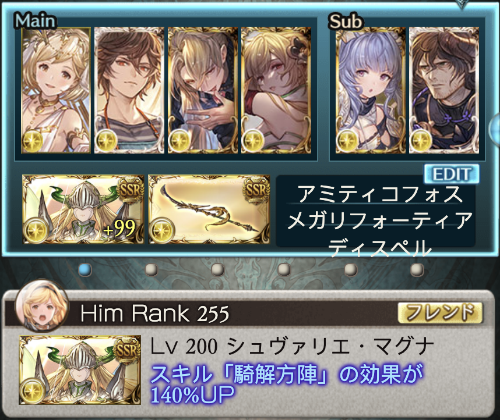Switch to the second party page dot
Viewport: 500px width, 420px height.
click(152, 270)
